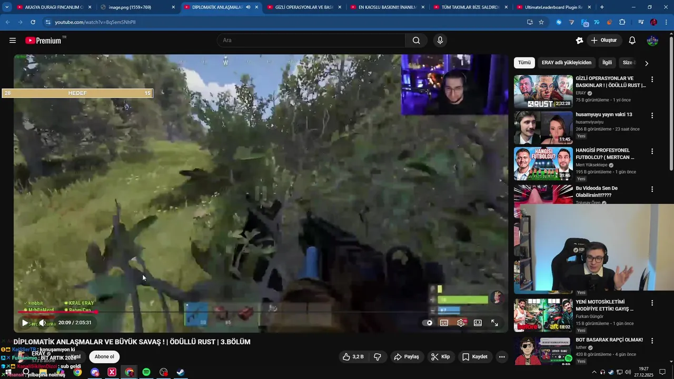Screen dimensions: 674x379
Task: Show more filter chips with right arrow
Action: tap(647, 63)
